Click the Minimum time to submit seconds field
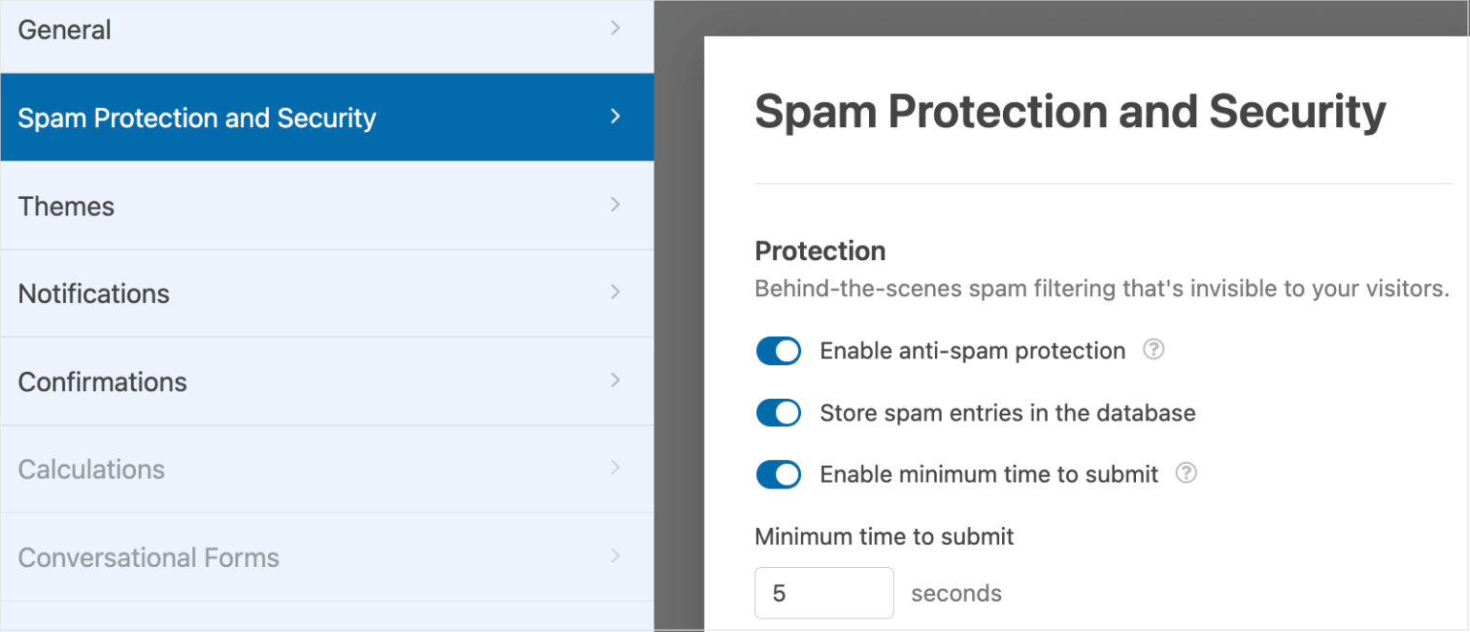 point(823,593)
